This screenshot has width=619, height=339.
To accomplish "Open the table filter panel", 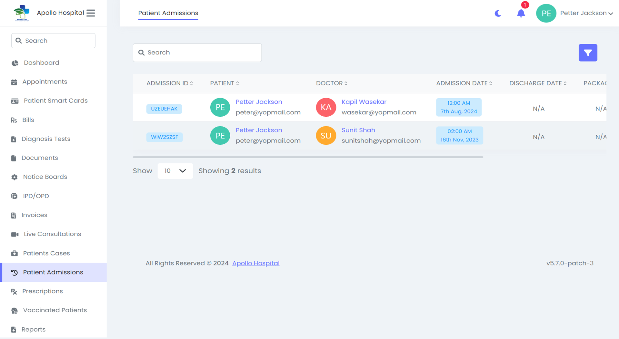I will point(588,53).
